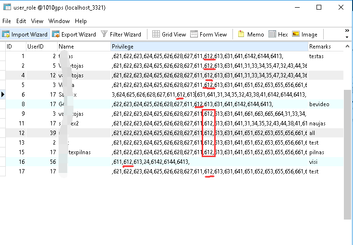This screenshot has width=353, height=245.
Task: Launch the Filter Wizard
Action: 121,34
